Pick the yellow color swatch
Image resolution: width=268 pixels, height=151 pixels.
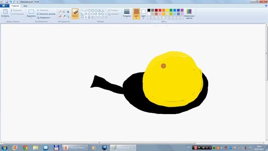[x=167, y=10]
